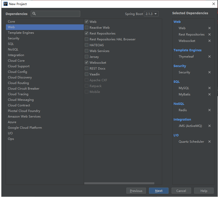Click the IntelliJ IDEA logo in title bar

click(6, 4)
